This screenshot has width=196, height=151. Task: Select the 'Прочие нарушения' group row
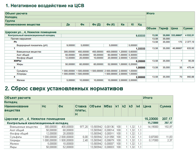(x=21, y=39)
